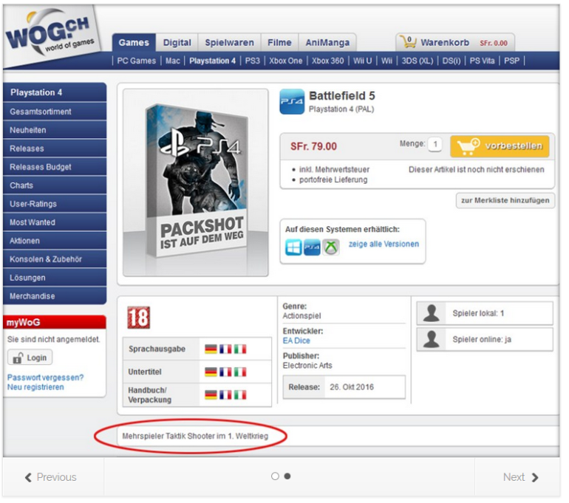Open the Xbox 360 platform menu item
The image size is (569, 503).
coord(327,61)
